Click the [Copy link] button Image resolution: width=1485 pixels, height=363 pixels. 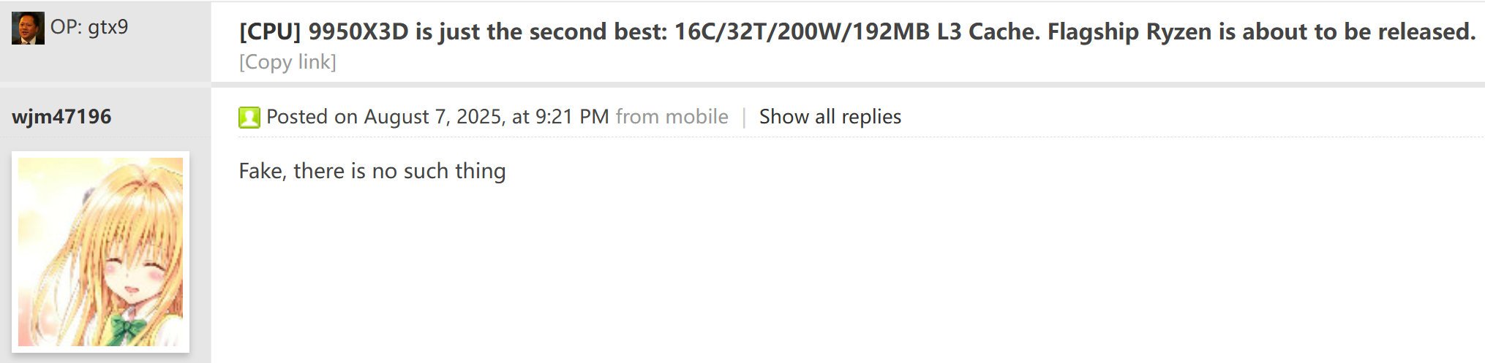(x=287, y=62)
